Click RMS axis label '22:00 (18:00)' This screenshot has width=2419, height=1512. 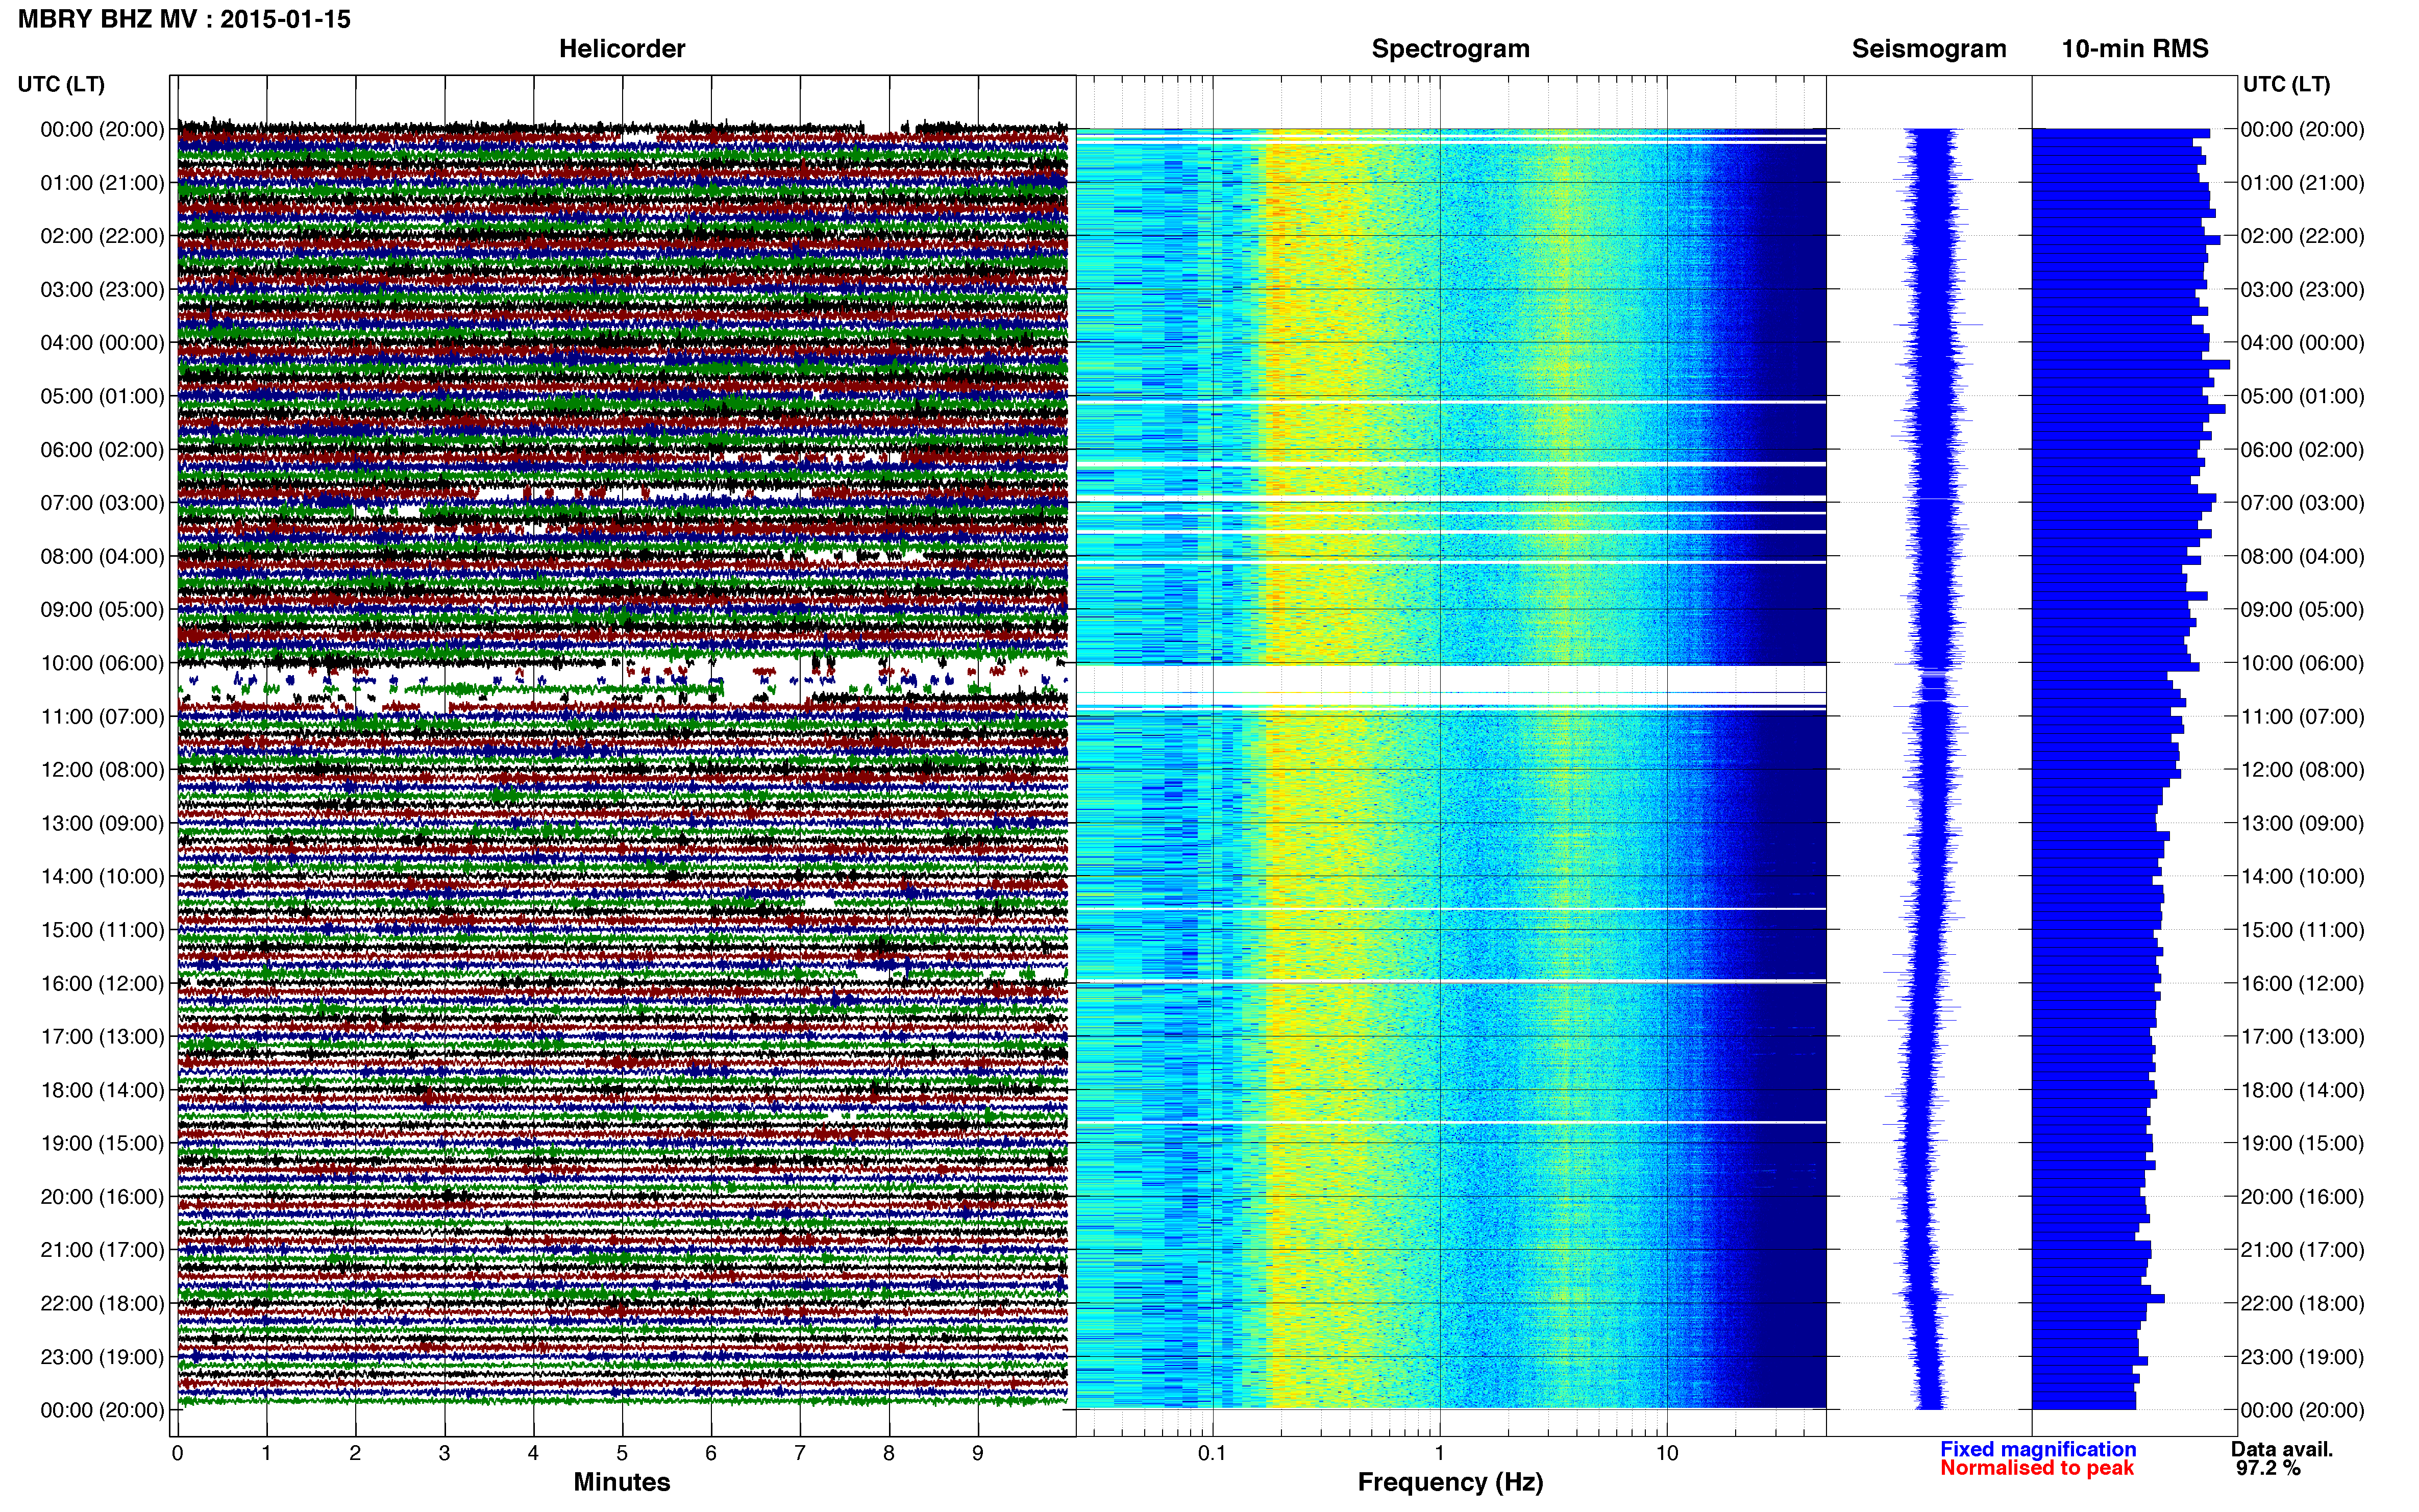point(2302,1304)
